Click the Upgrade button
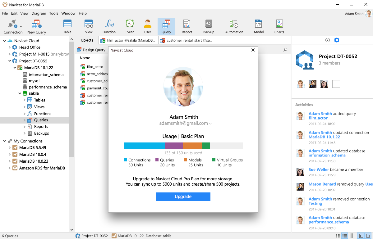 coord(183,197)
